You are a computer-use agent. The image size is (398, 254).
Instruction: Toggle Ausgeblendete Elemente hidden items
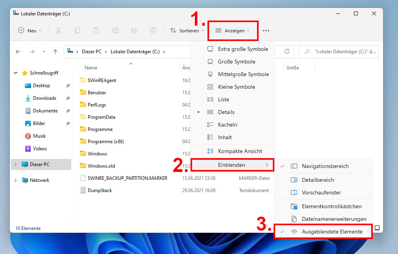point(323,232)
